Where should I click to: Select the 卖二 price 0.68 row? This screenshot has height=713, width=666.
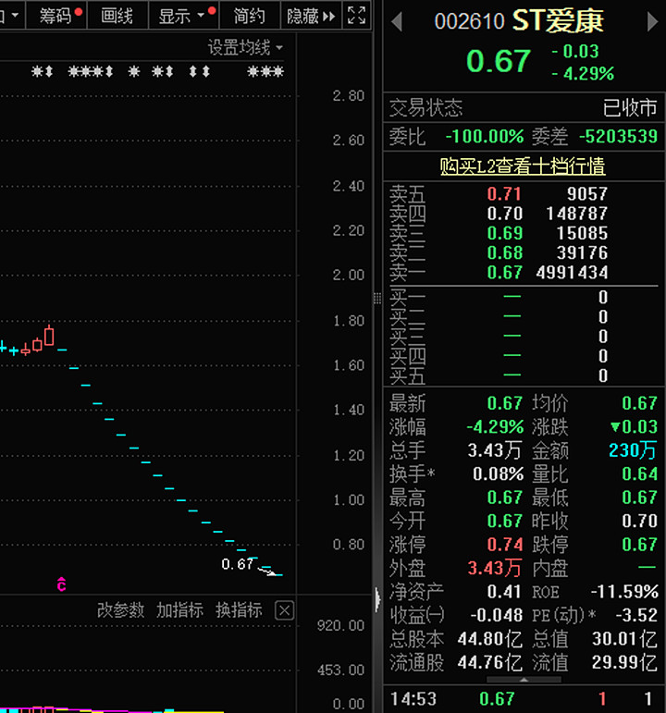[x=524, y=252]
